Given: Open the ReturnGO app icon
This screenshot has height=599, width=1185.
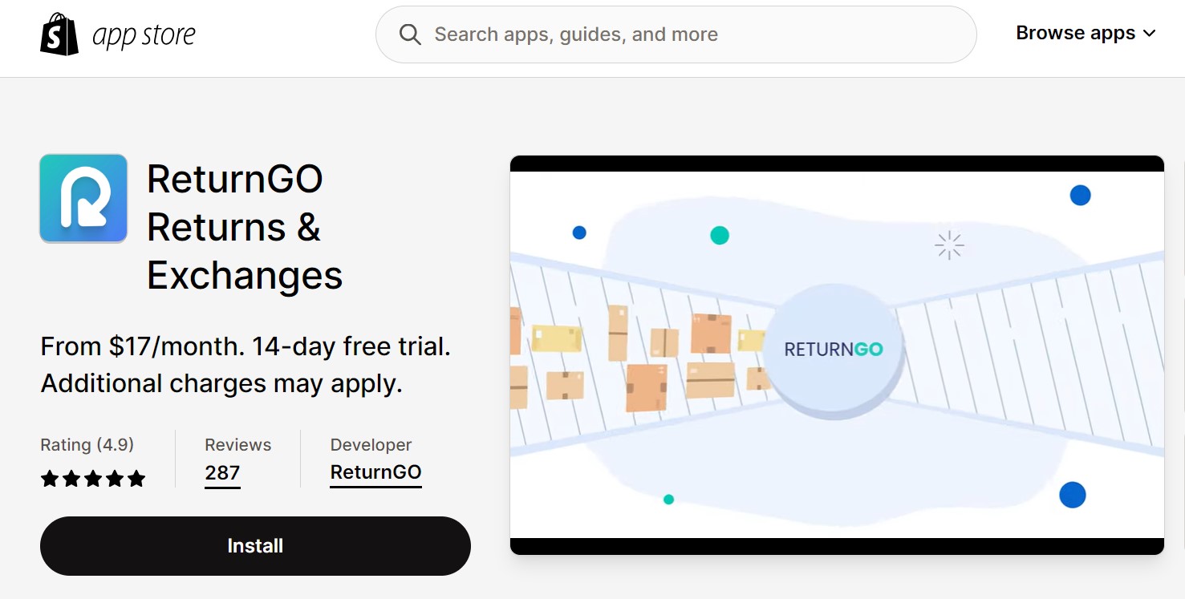Looking at the screenshot, I should (x=83, y=198).
